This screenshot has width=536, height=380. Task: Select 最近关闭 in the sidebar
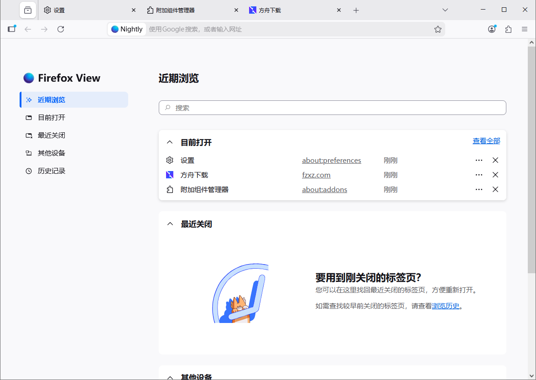[52, 135]
